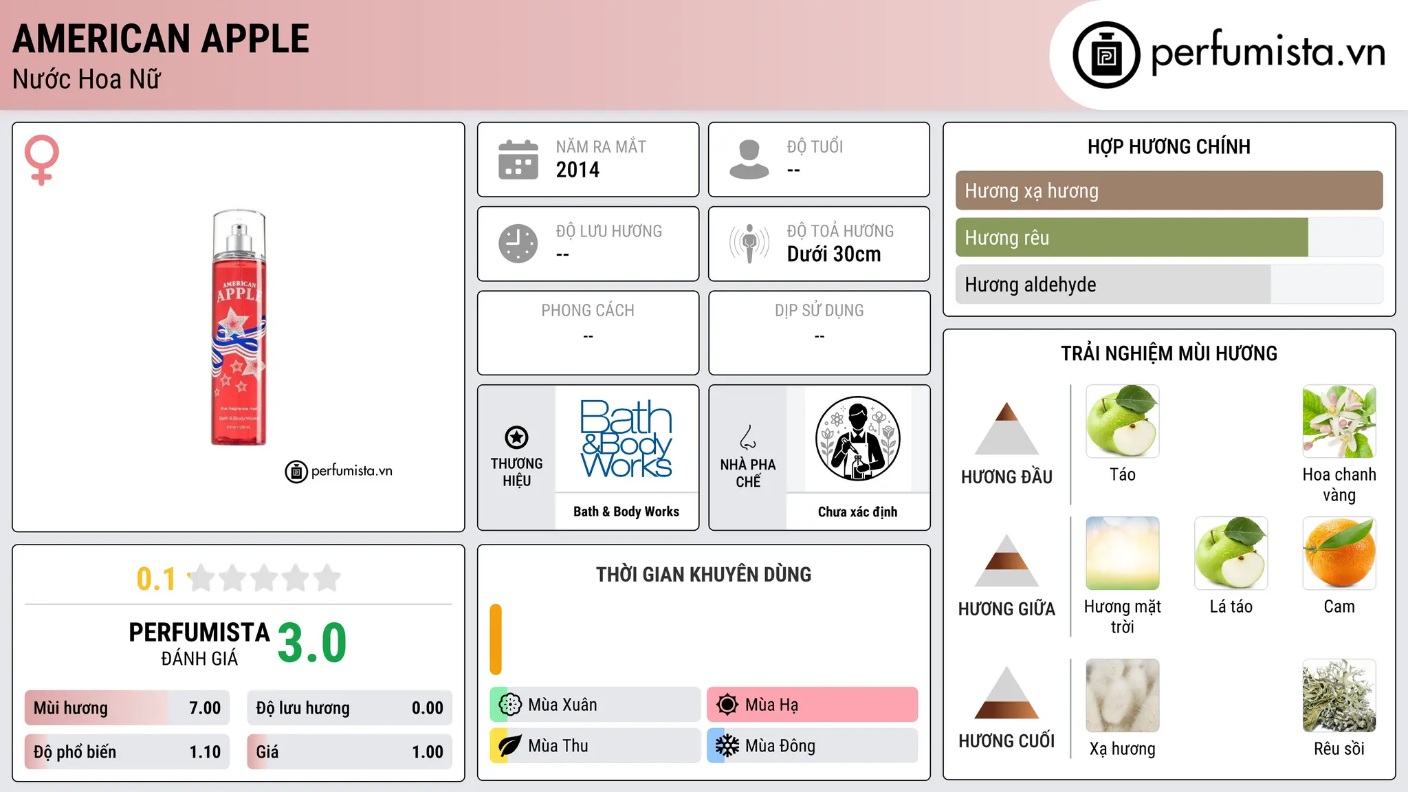Image resolution: width=1408 pixels, height=792 pixels.
Task: Click the person icon beside ĐỘ TUỔI
Action: point(749,159)
